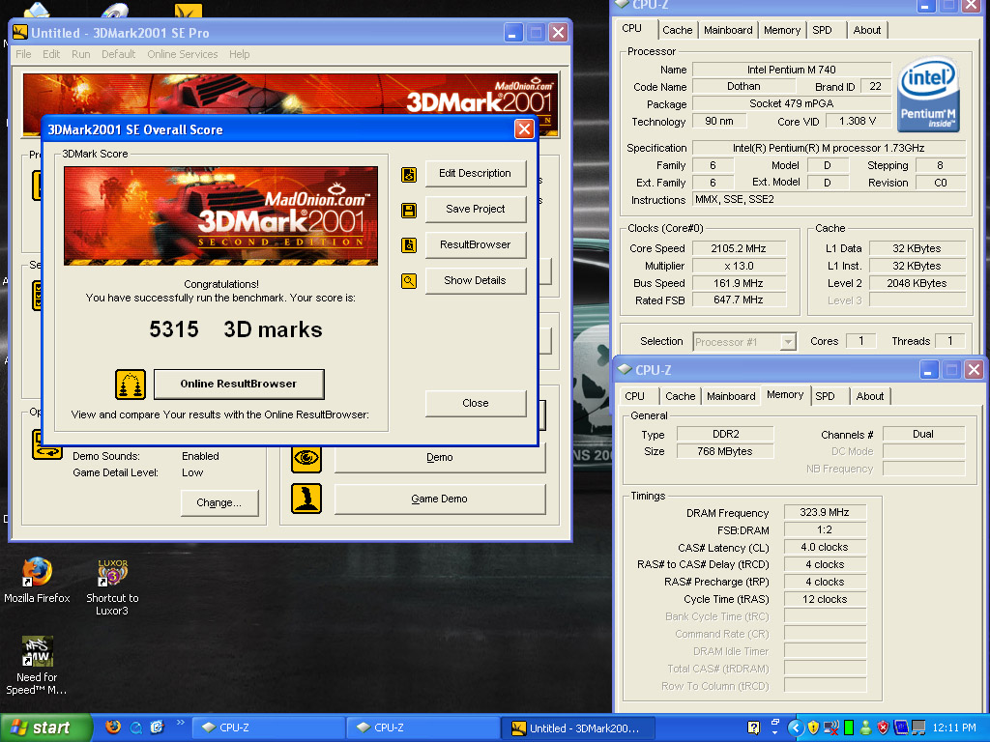This screenshot has height=742, width=990.
Task: Click the yellow security shield tray icon
Action: click(813, 728)
